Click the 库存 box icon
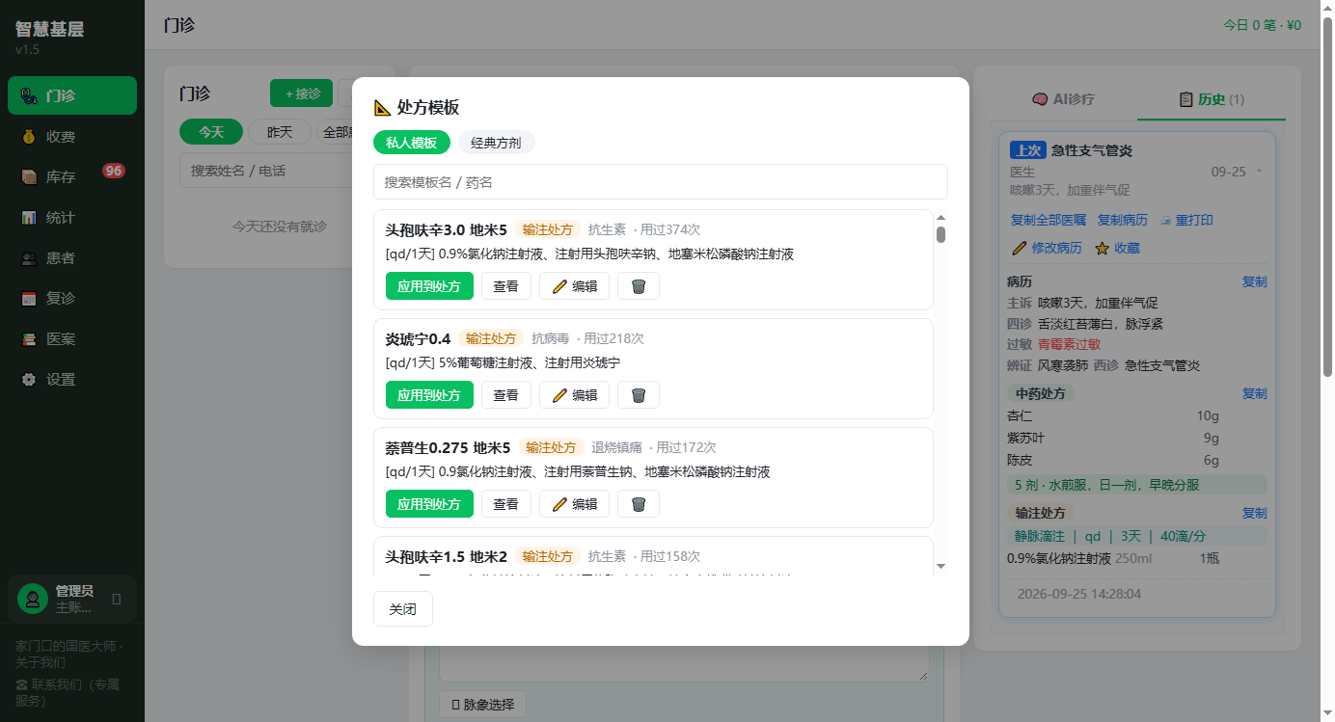The width and height of the screenshot is (1335, 722). 29,177
